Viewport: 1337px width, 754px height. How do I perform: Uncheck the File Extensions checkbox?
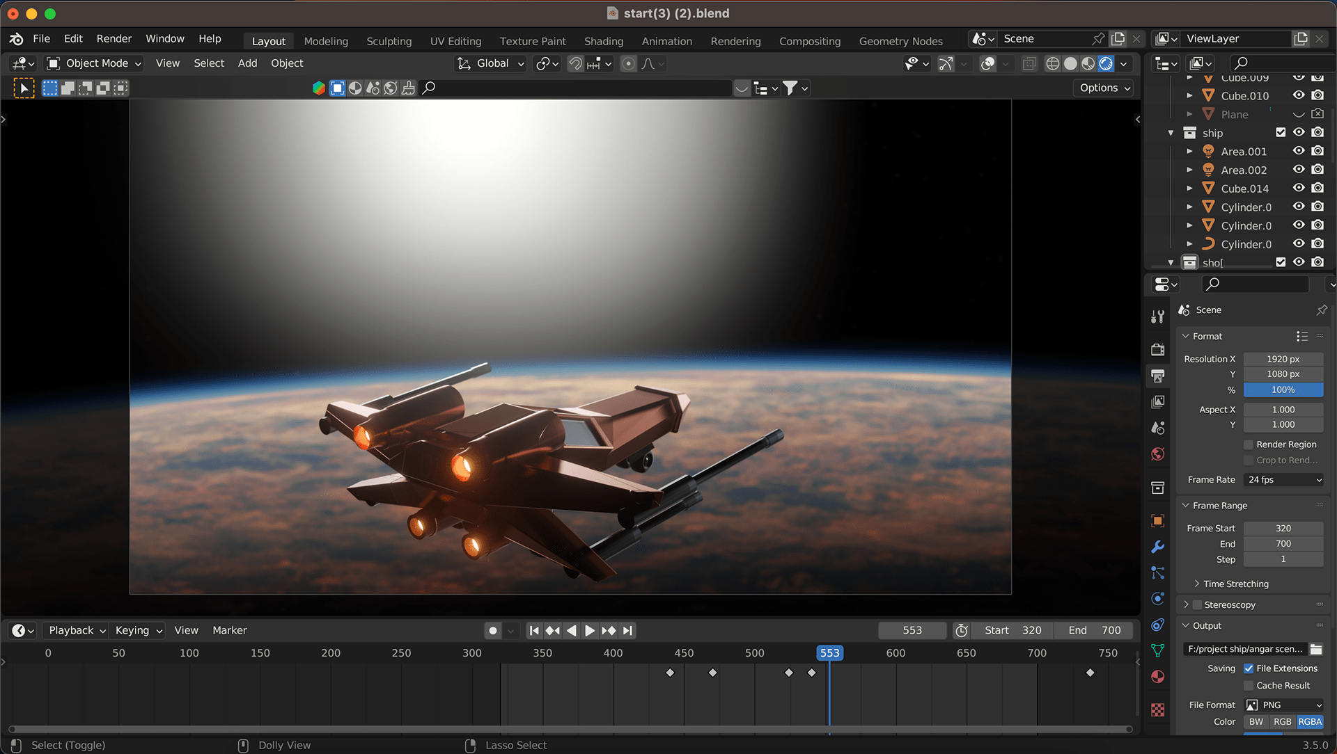pos(1249,668)
